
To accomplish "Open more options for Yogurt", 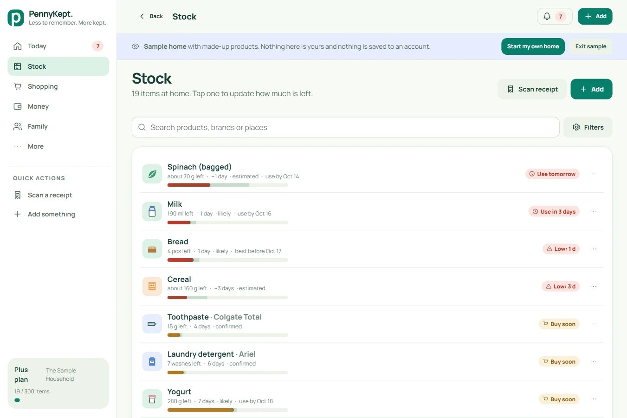I will (x=594, y=399).
